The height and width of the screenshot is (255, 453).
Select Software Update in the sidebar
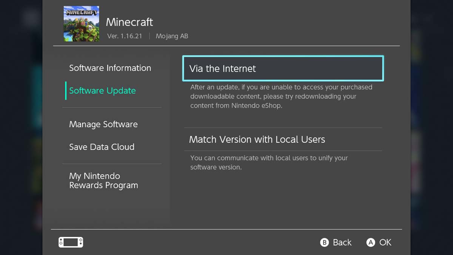[102, 91]
